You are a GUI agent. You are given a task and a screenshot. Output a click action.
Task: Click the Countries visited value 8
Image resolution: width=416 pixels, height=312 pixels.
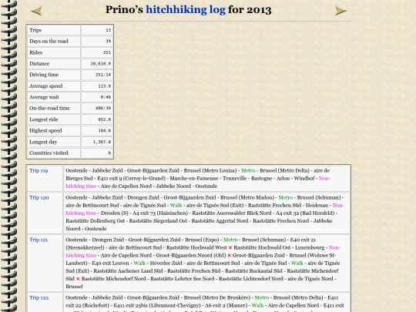(109, 153)
